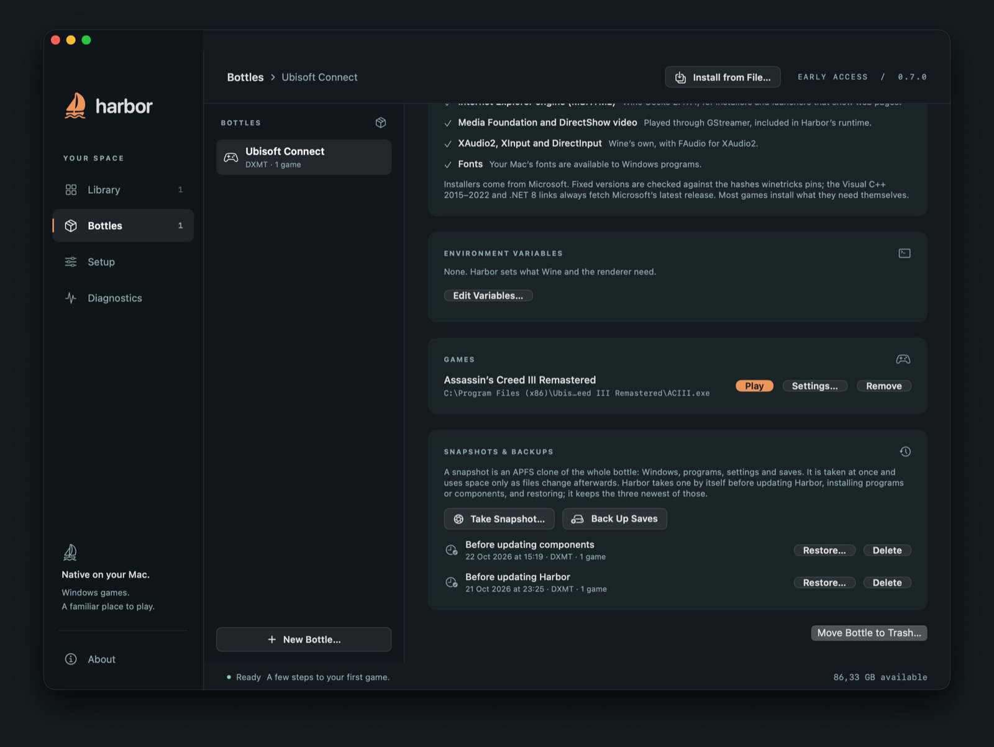This screenshot has width=994, height=747.
Task: Click the Bottles breadcrumb link
Action: (x=245, y=77)
